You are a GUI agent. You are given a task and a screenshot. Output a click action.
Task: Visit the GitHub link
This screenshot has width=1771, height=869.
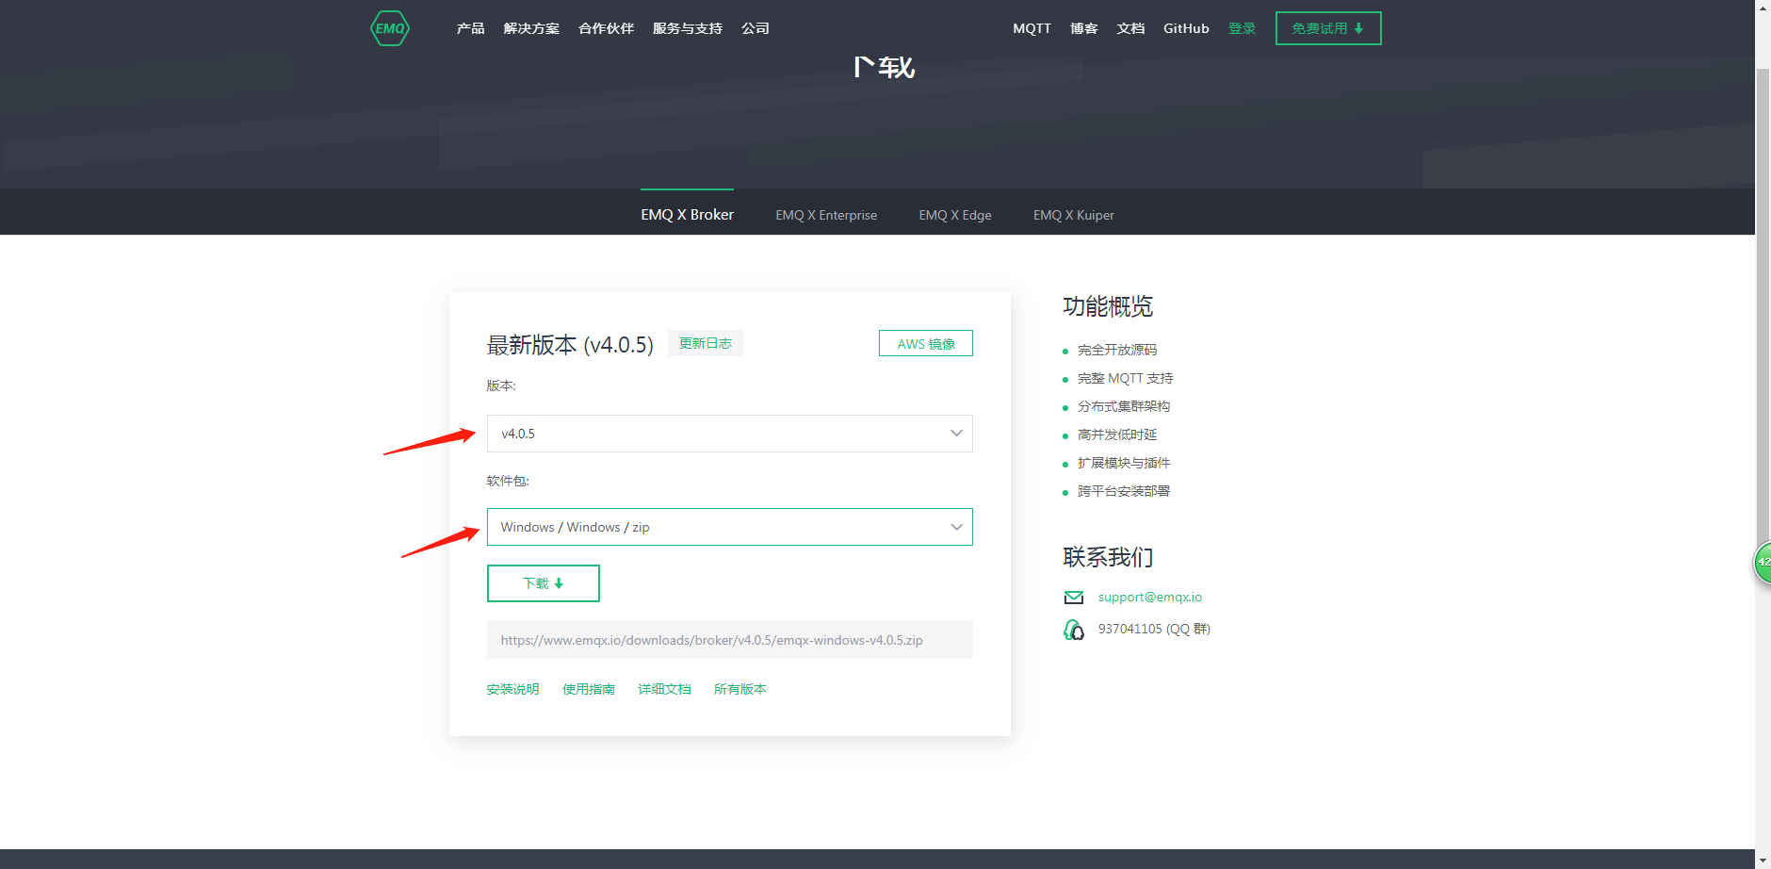click(1186, 28)
